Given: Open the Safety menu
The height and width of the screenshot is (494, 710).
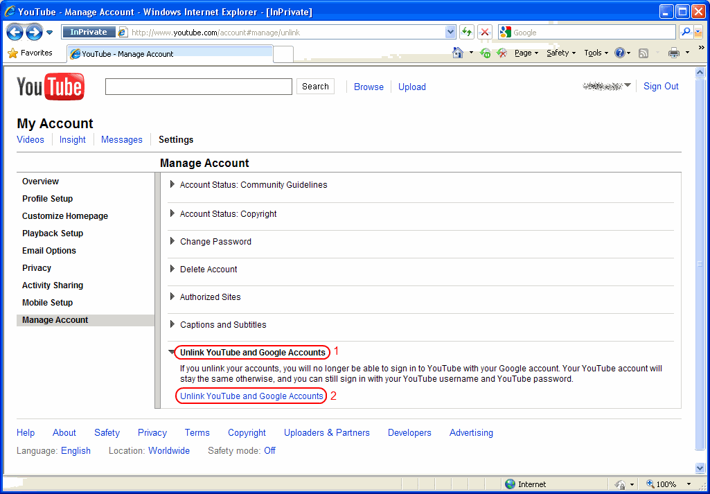Looking at the screenshot, I should coord(561,53).
